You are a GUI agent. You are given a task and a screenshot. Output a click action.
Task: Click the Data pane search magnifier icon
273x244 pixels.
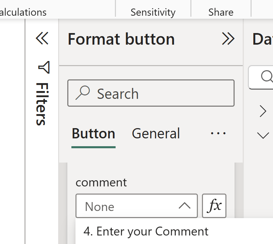click(x=267, y=76)
